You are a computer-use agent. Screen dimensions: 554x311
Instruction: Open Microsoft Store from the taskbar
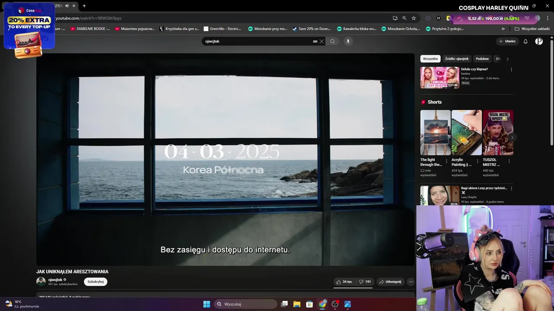309,304
